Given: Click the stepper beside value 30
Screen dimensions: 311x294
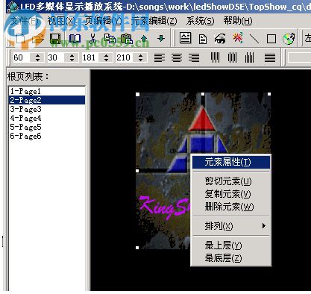Looking at the screenshot, I should (72, 57).
